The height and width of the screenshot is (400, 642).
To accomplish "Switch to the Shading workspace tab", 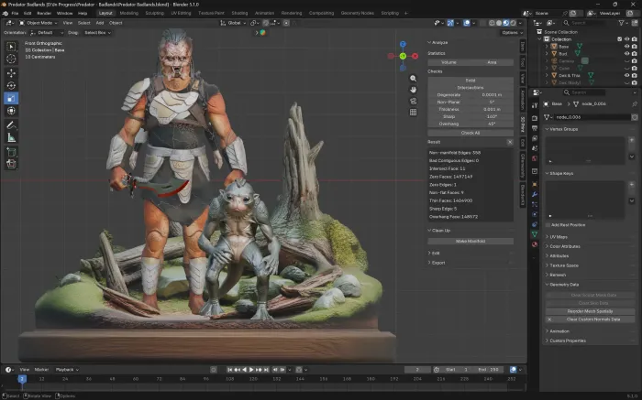I will coord(239,13).
